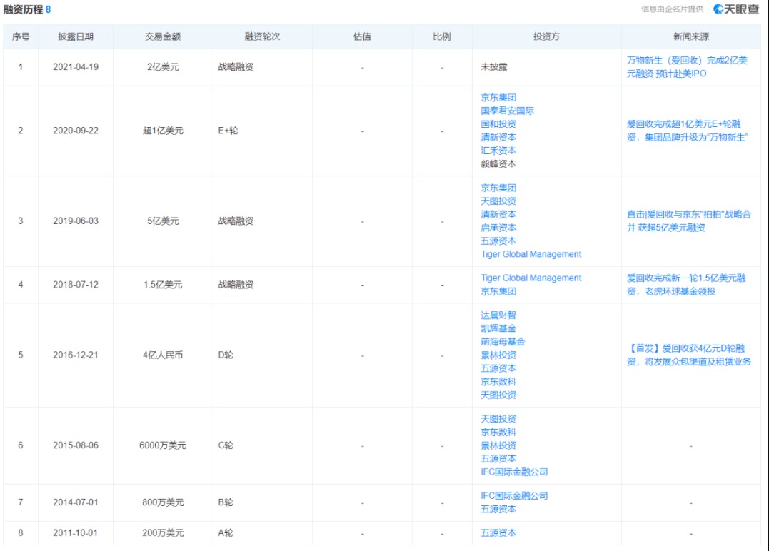Click the 序号 column header
769x551 pixels.
point(21,36)
